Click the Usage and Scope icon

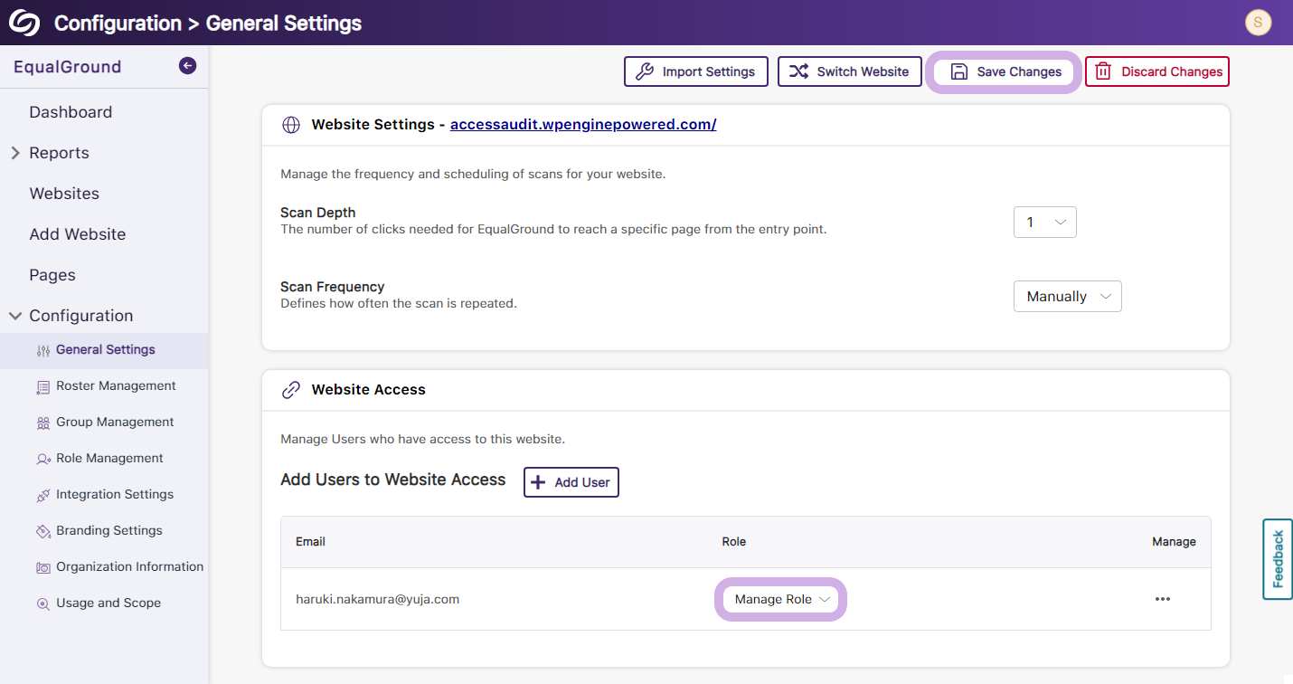[x=42, y=603]
